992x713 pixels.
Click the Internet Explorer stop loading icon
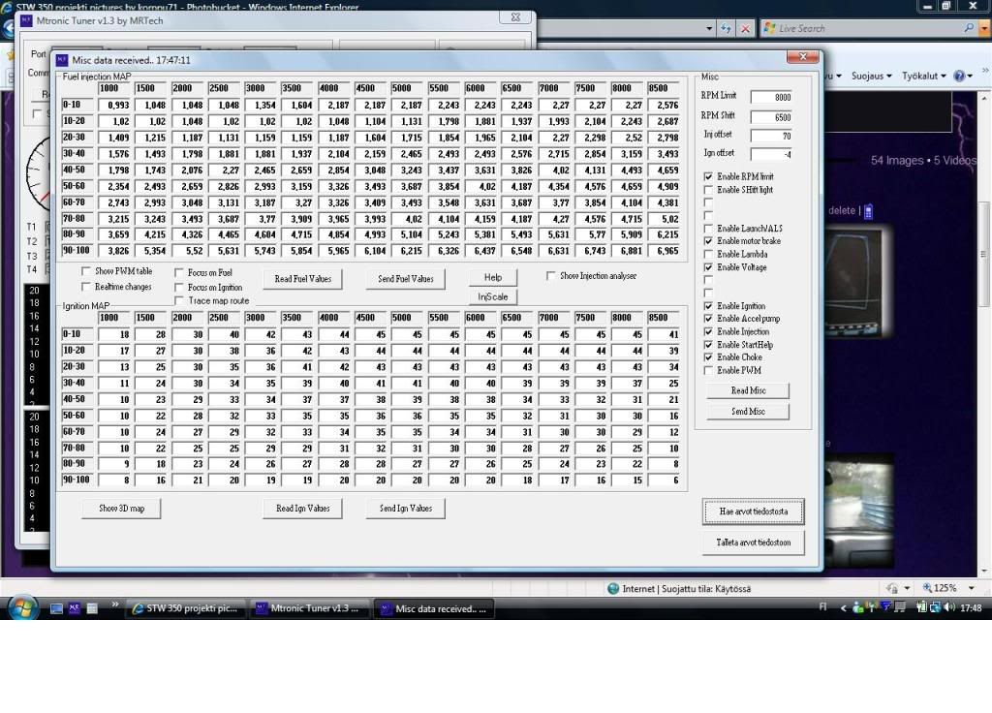[745, 28]
